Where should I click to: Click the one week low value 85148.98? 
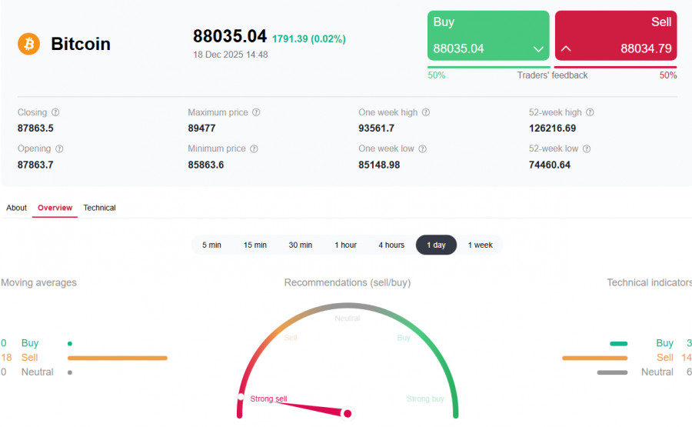tap(379, 165)
